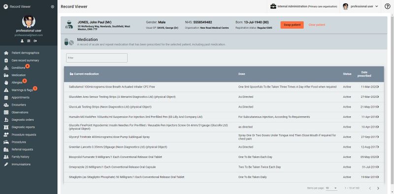Screen dimensions: 394x194
Task: Click the Immunisations syringe icon
Action: (x=6, y=165)
